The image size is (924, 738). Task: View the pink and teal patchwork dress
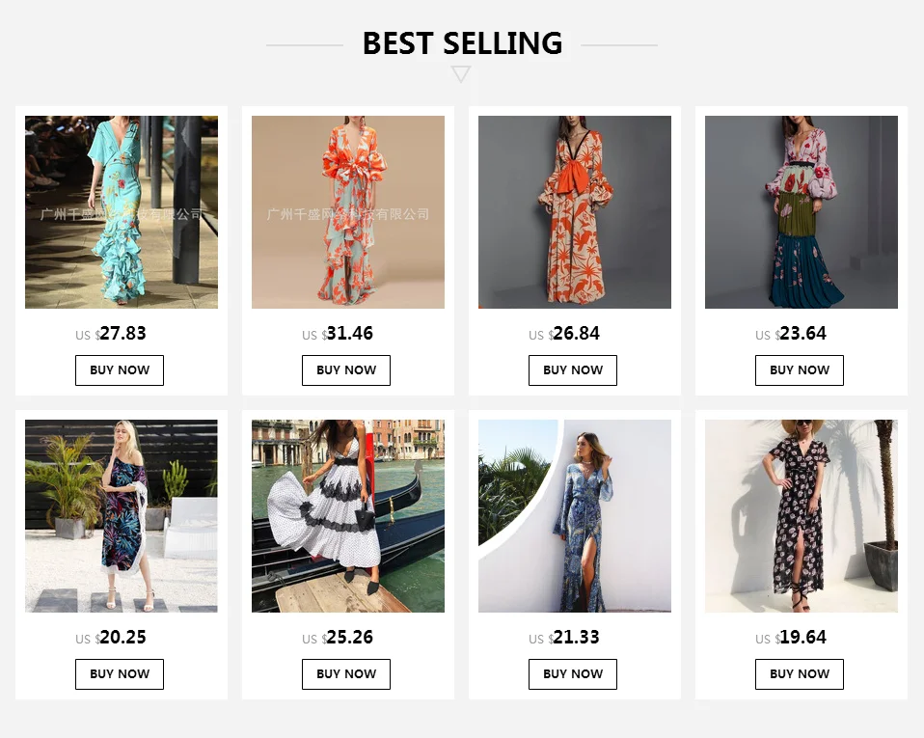pos(802,212)
